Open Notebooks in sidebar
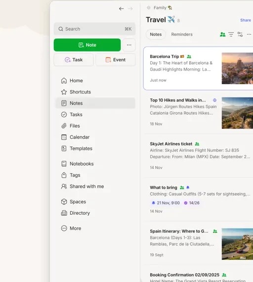253x282 pixels. (x=95, y=164)
